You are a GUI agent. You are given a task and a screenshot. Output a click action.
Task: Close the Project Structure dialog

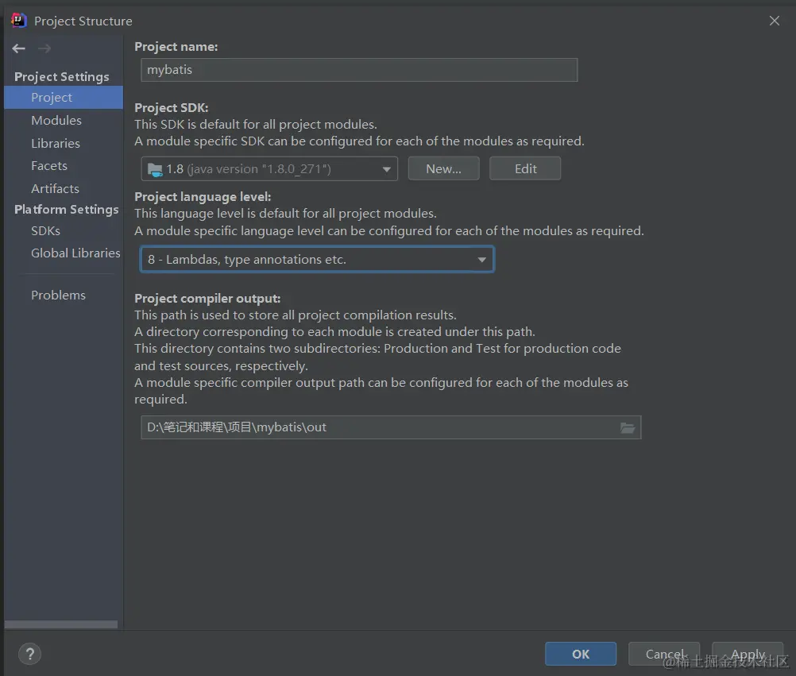click(x=775, y=21)
